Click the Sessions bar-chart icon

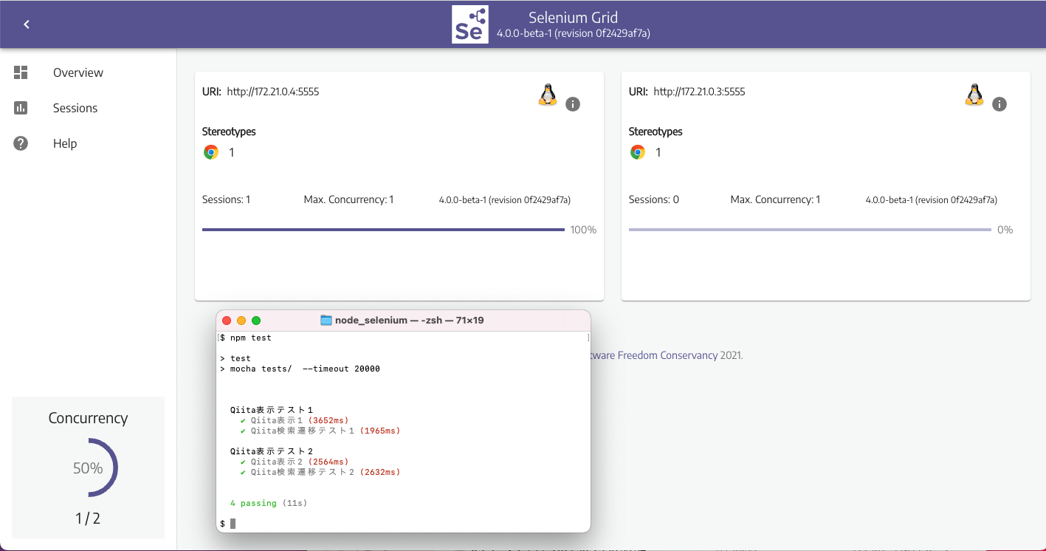point(20,108)
